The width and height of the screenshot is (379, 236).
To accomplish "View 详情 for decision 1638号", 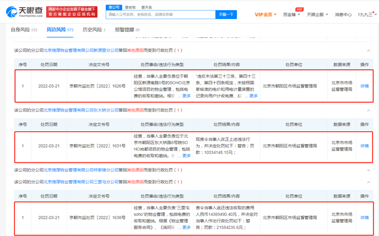I will coord(364,218).
